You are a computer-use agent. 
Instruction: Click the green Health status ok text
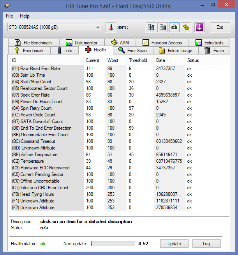tap(43, 244)
